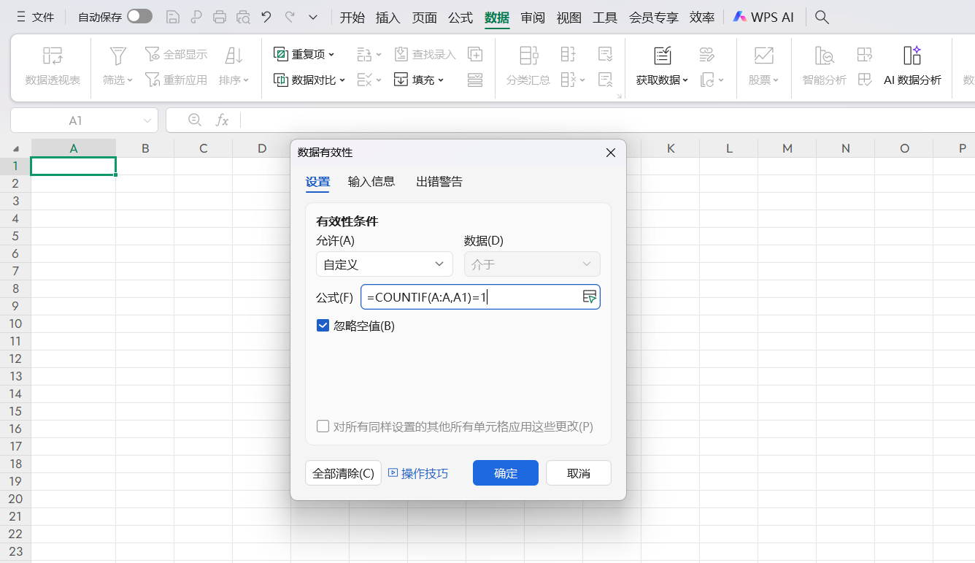Switch to the 输入信息 tab

coord(371,182)
